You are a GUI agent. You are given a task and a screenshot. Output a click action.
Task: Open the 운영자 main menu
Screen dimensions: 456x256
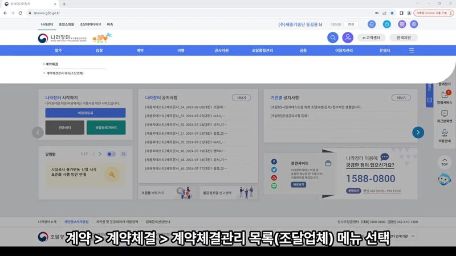pos(384,51)
